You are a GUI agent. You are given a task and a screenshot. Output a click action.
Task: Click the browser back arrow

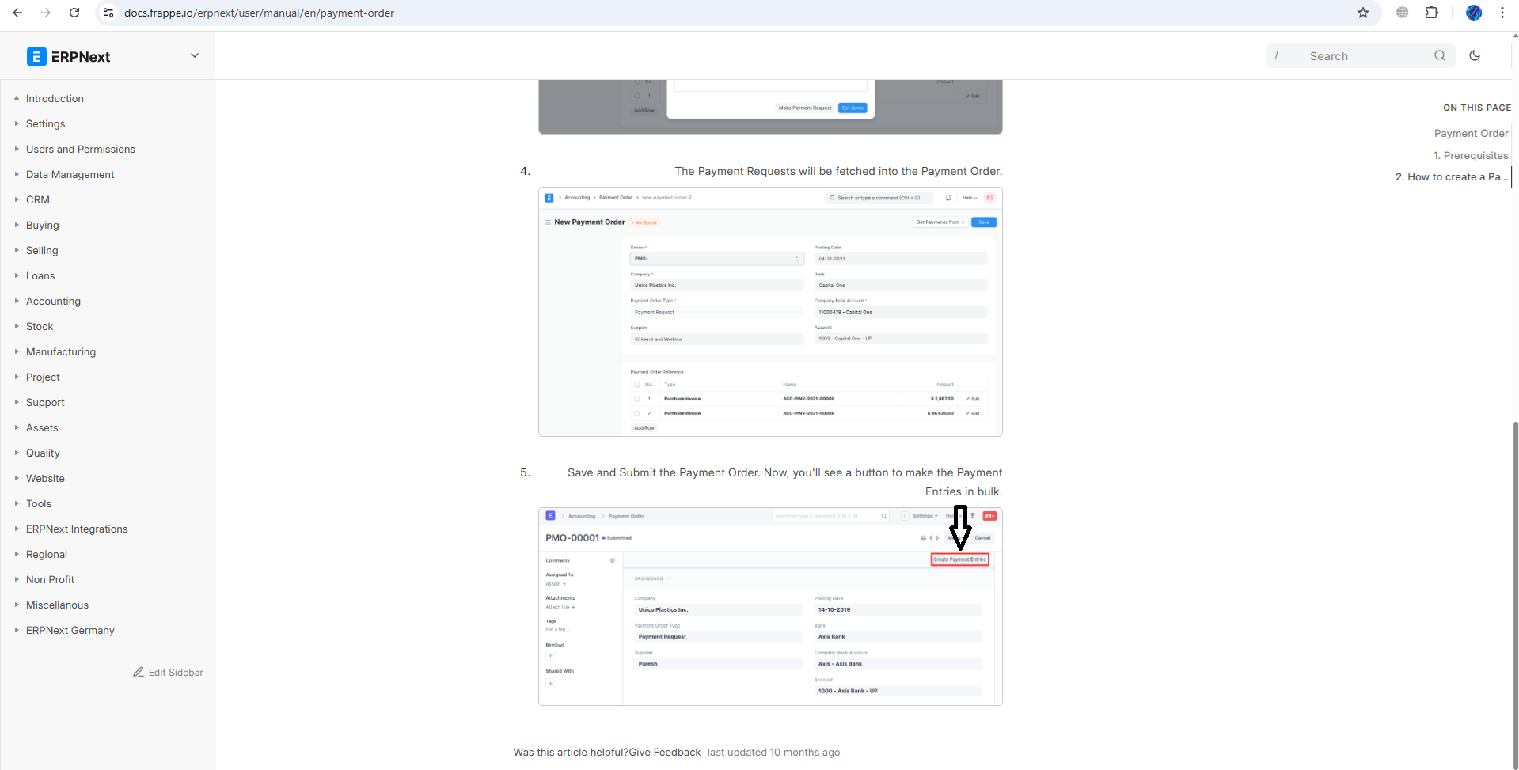coord(17,13)
